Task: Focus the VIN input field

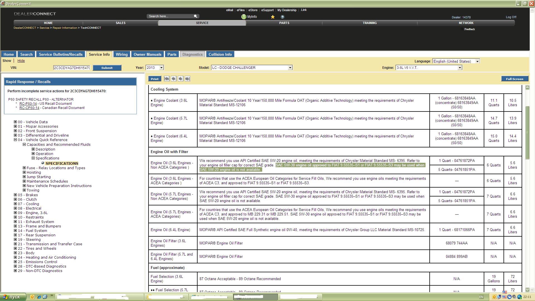Action: [72, 68]
